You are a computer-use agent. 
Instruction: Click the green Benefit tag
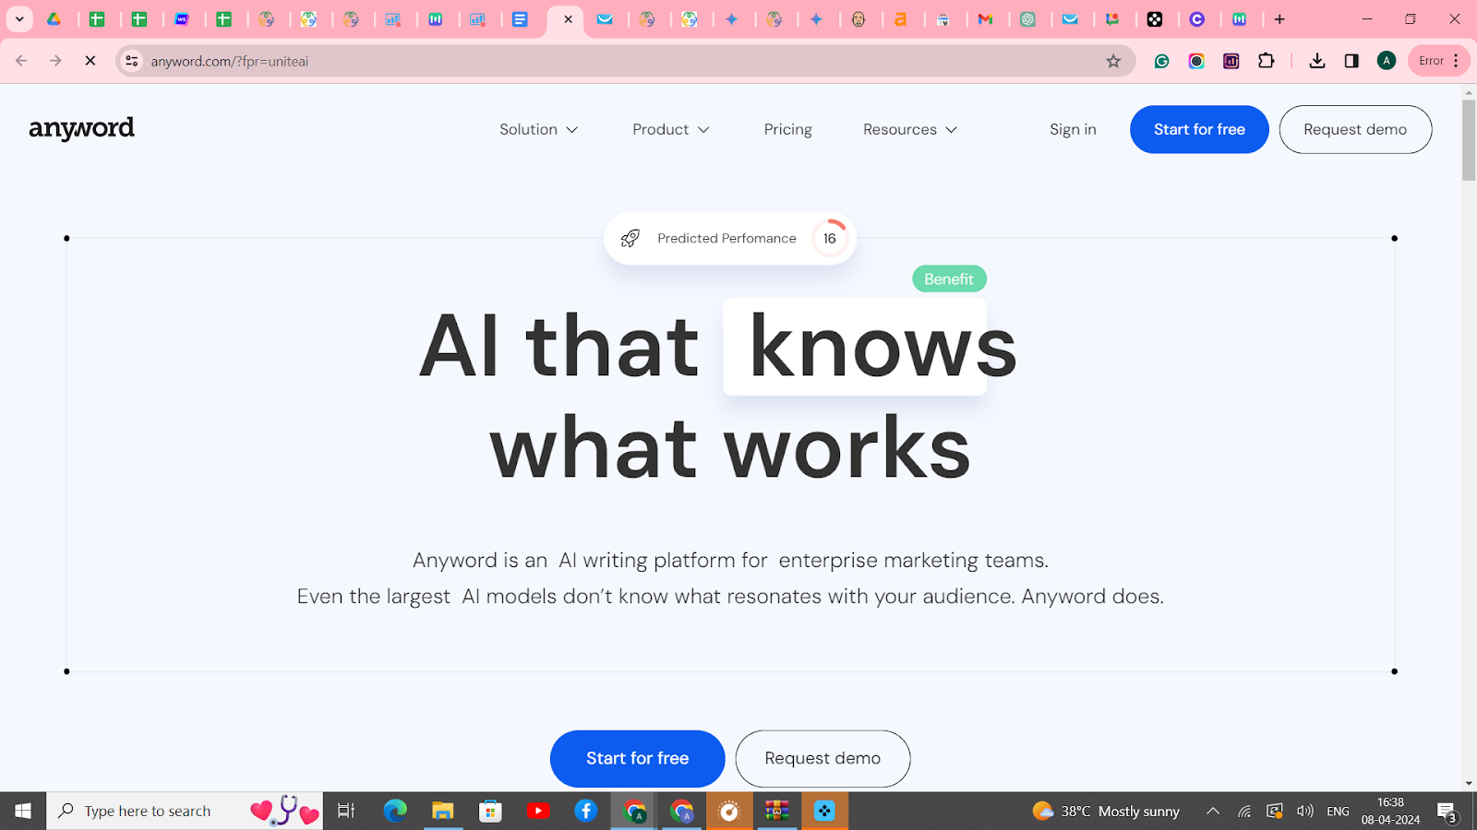949,279
